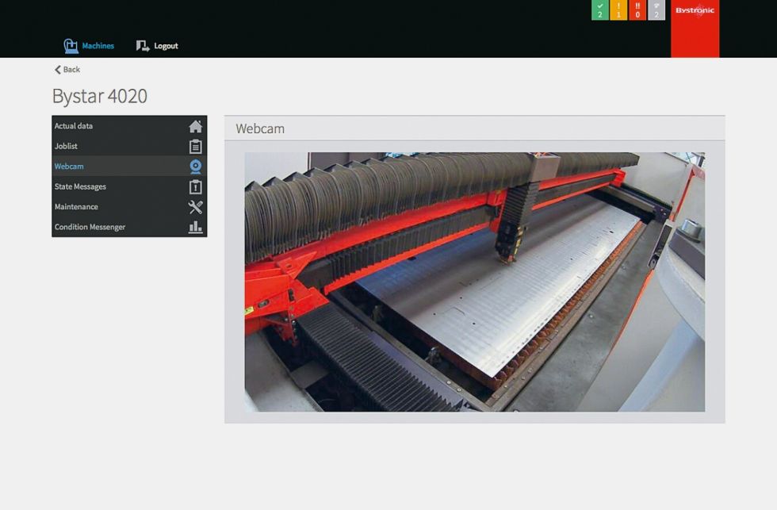Screen dimensions: 777x510
Task: Open Actual data menu entry
Action: click(129, 126)
